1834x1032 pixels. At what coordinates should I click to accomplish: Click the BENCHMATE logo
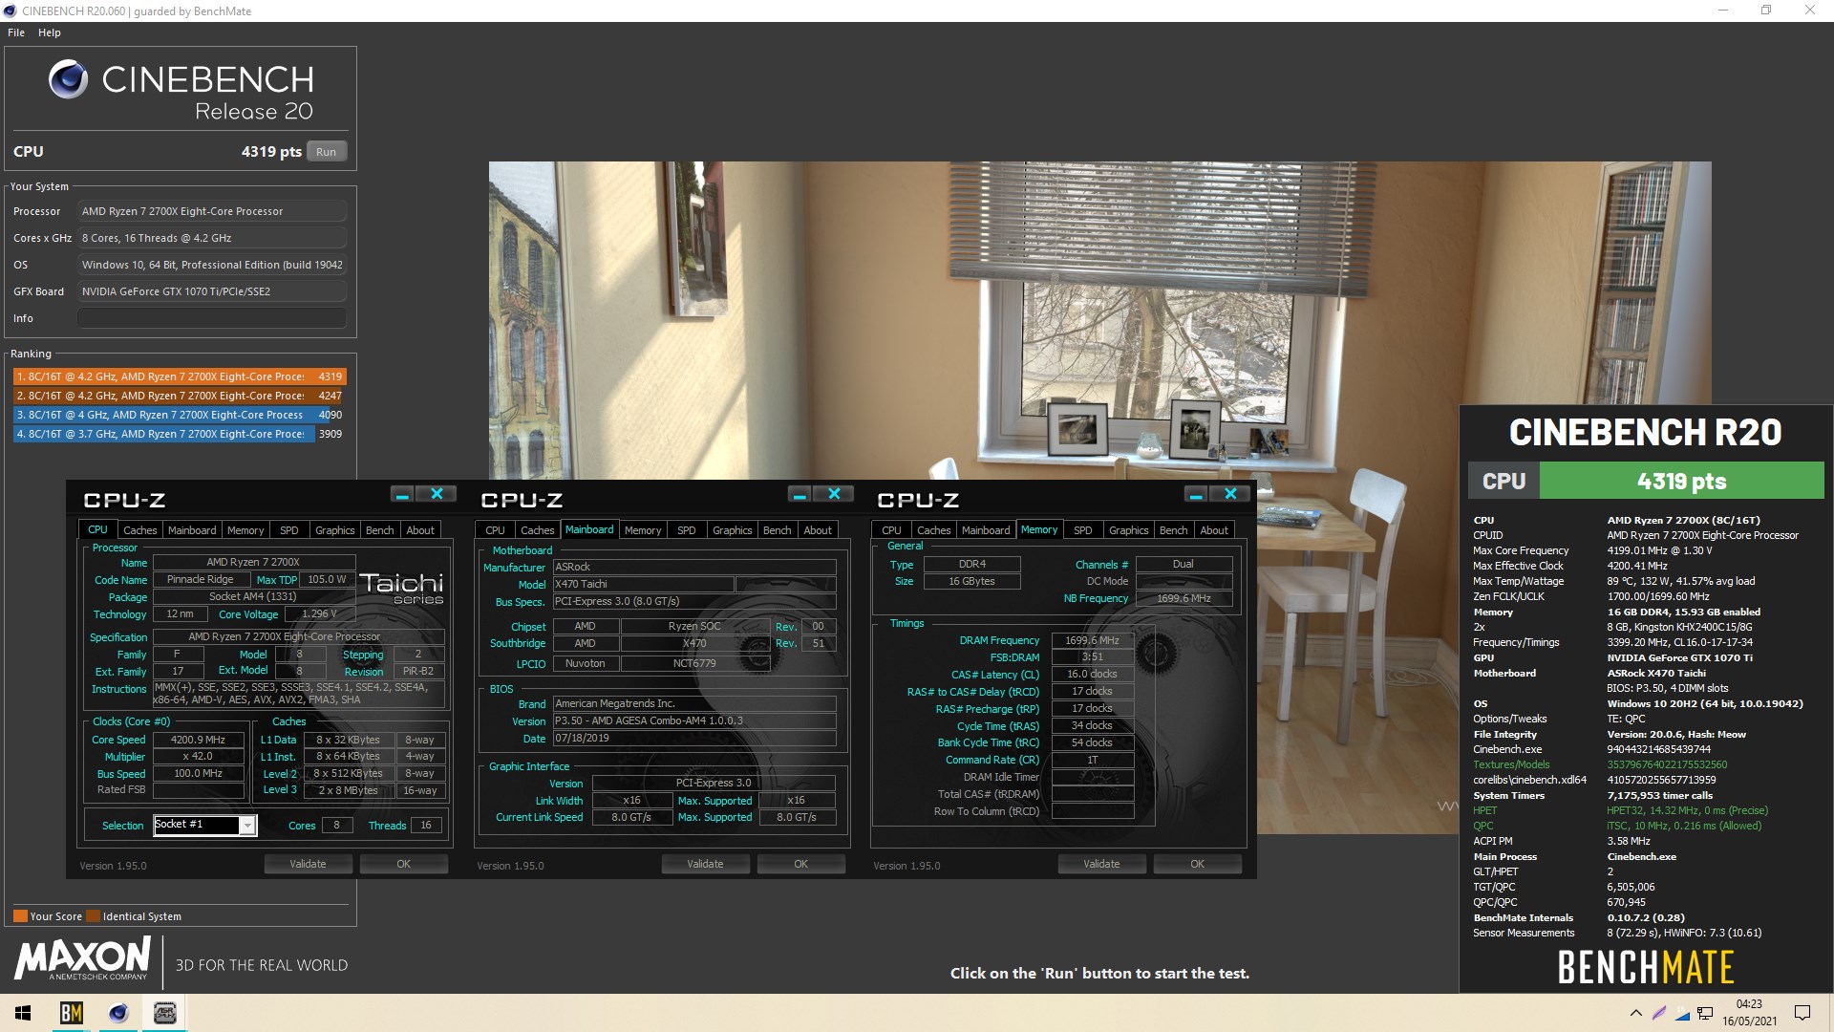(x=1646, y=967)
